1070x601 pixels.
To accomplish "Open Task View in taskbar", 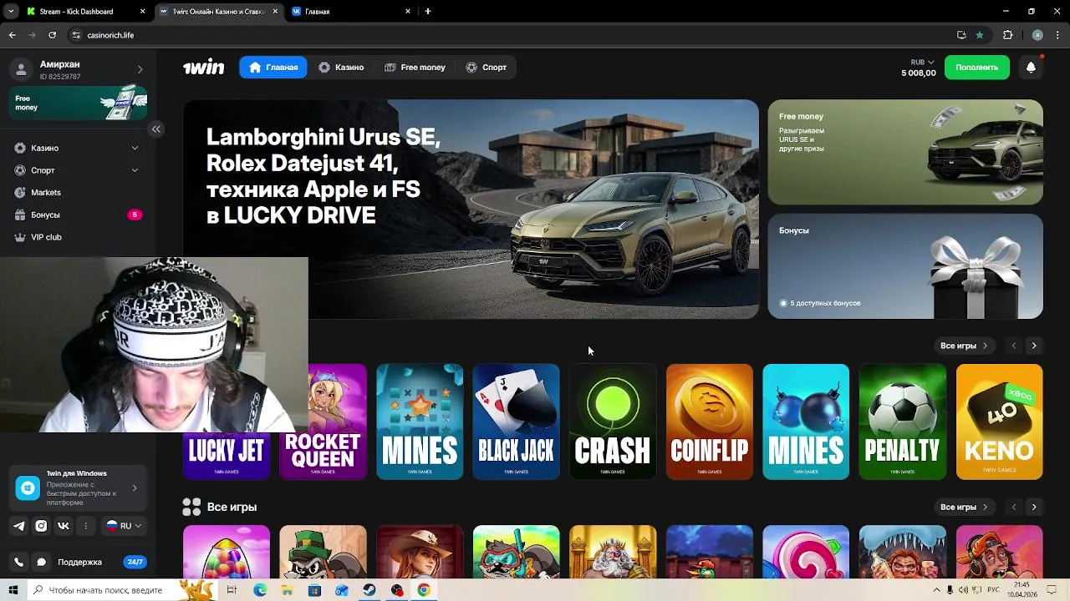I will [232, 590].
